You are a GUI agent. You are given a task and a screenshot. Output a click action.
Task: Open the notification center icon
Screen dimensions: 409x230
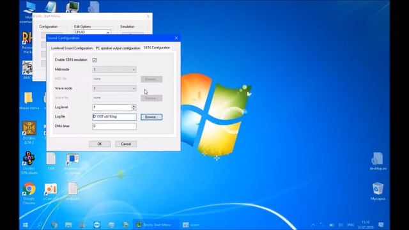tap(381, 225)
